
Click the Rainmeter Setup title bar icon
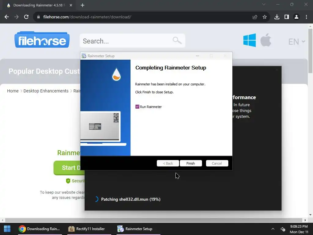84,56
